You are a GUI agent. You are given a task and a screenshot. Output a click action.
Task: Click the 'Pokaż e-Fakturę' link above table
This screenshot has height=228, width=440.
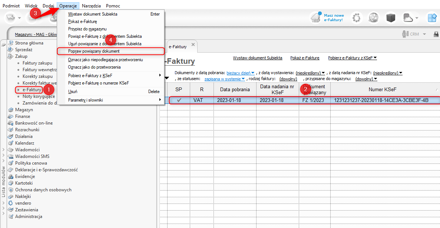pos(305,58)
